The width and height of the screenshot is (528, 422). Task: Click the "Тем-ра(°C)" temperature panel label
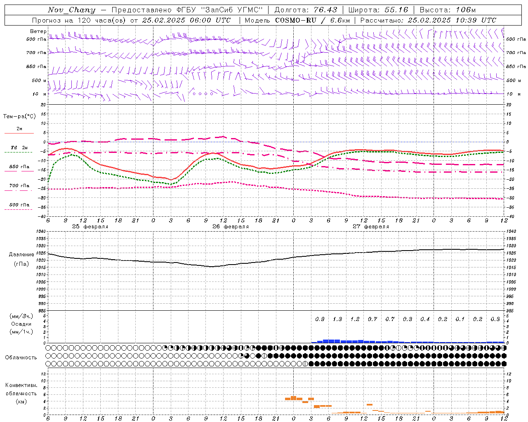pos(19,117)
